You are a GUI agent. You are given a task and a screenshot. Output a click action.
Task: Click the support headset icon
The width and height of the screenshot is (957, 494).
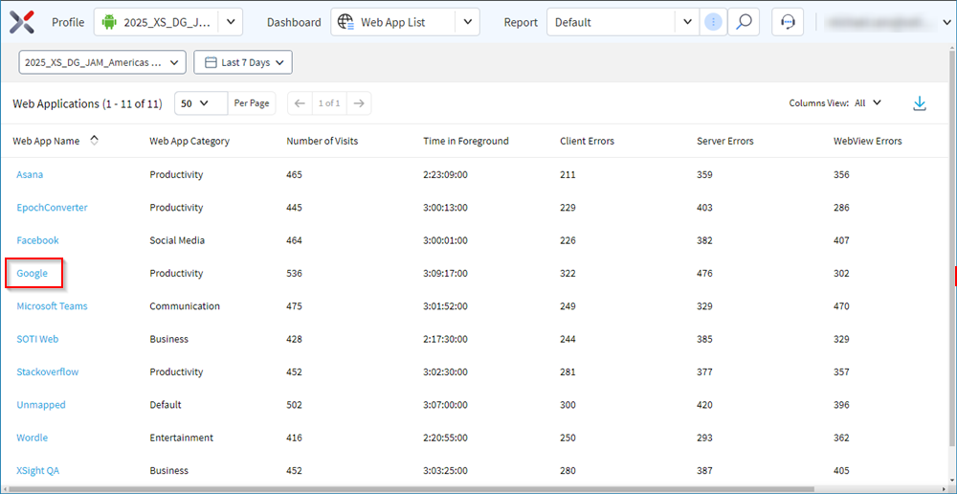coord(788,22)
